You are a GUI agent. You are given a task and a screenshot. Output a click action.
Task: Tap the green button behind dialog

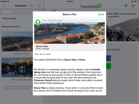click(x=109, y=66)
